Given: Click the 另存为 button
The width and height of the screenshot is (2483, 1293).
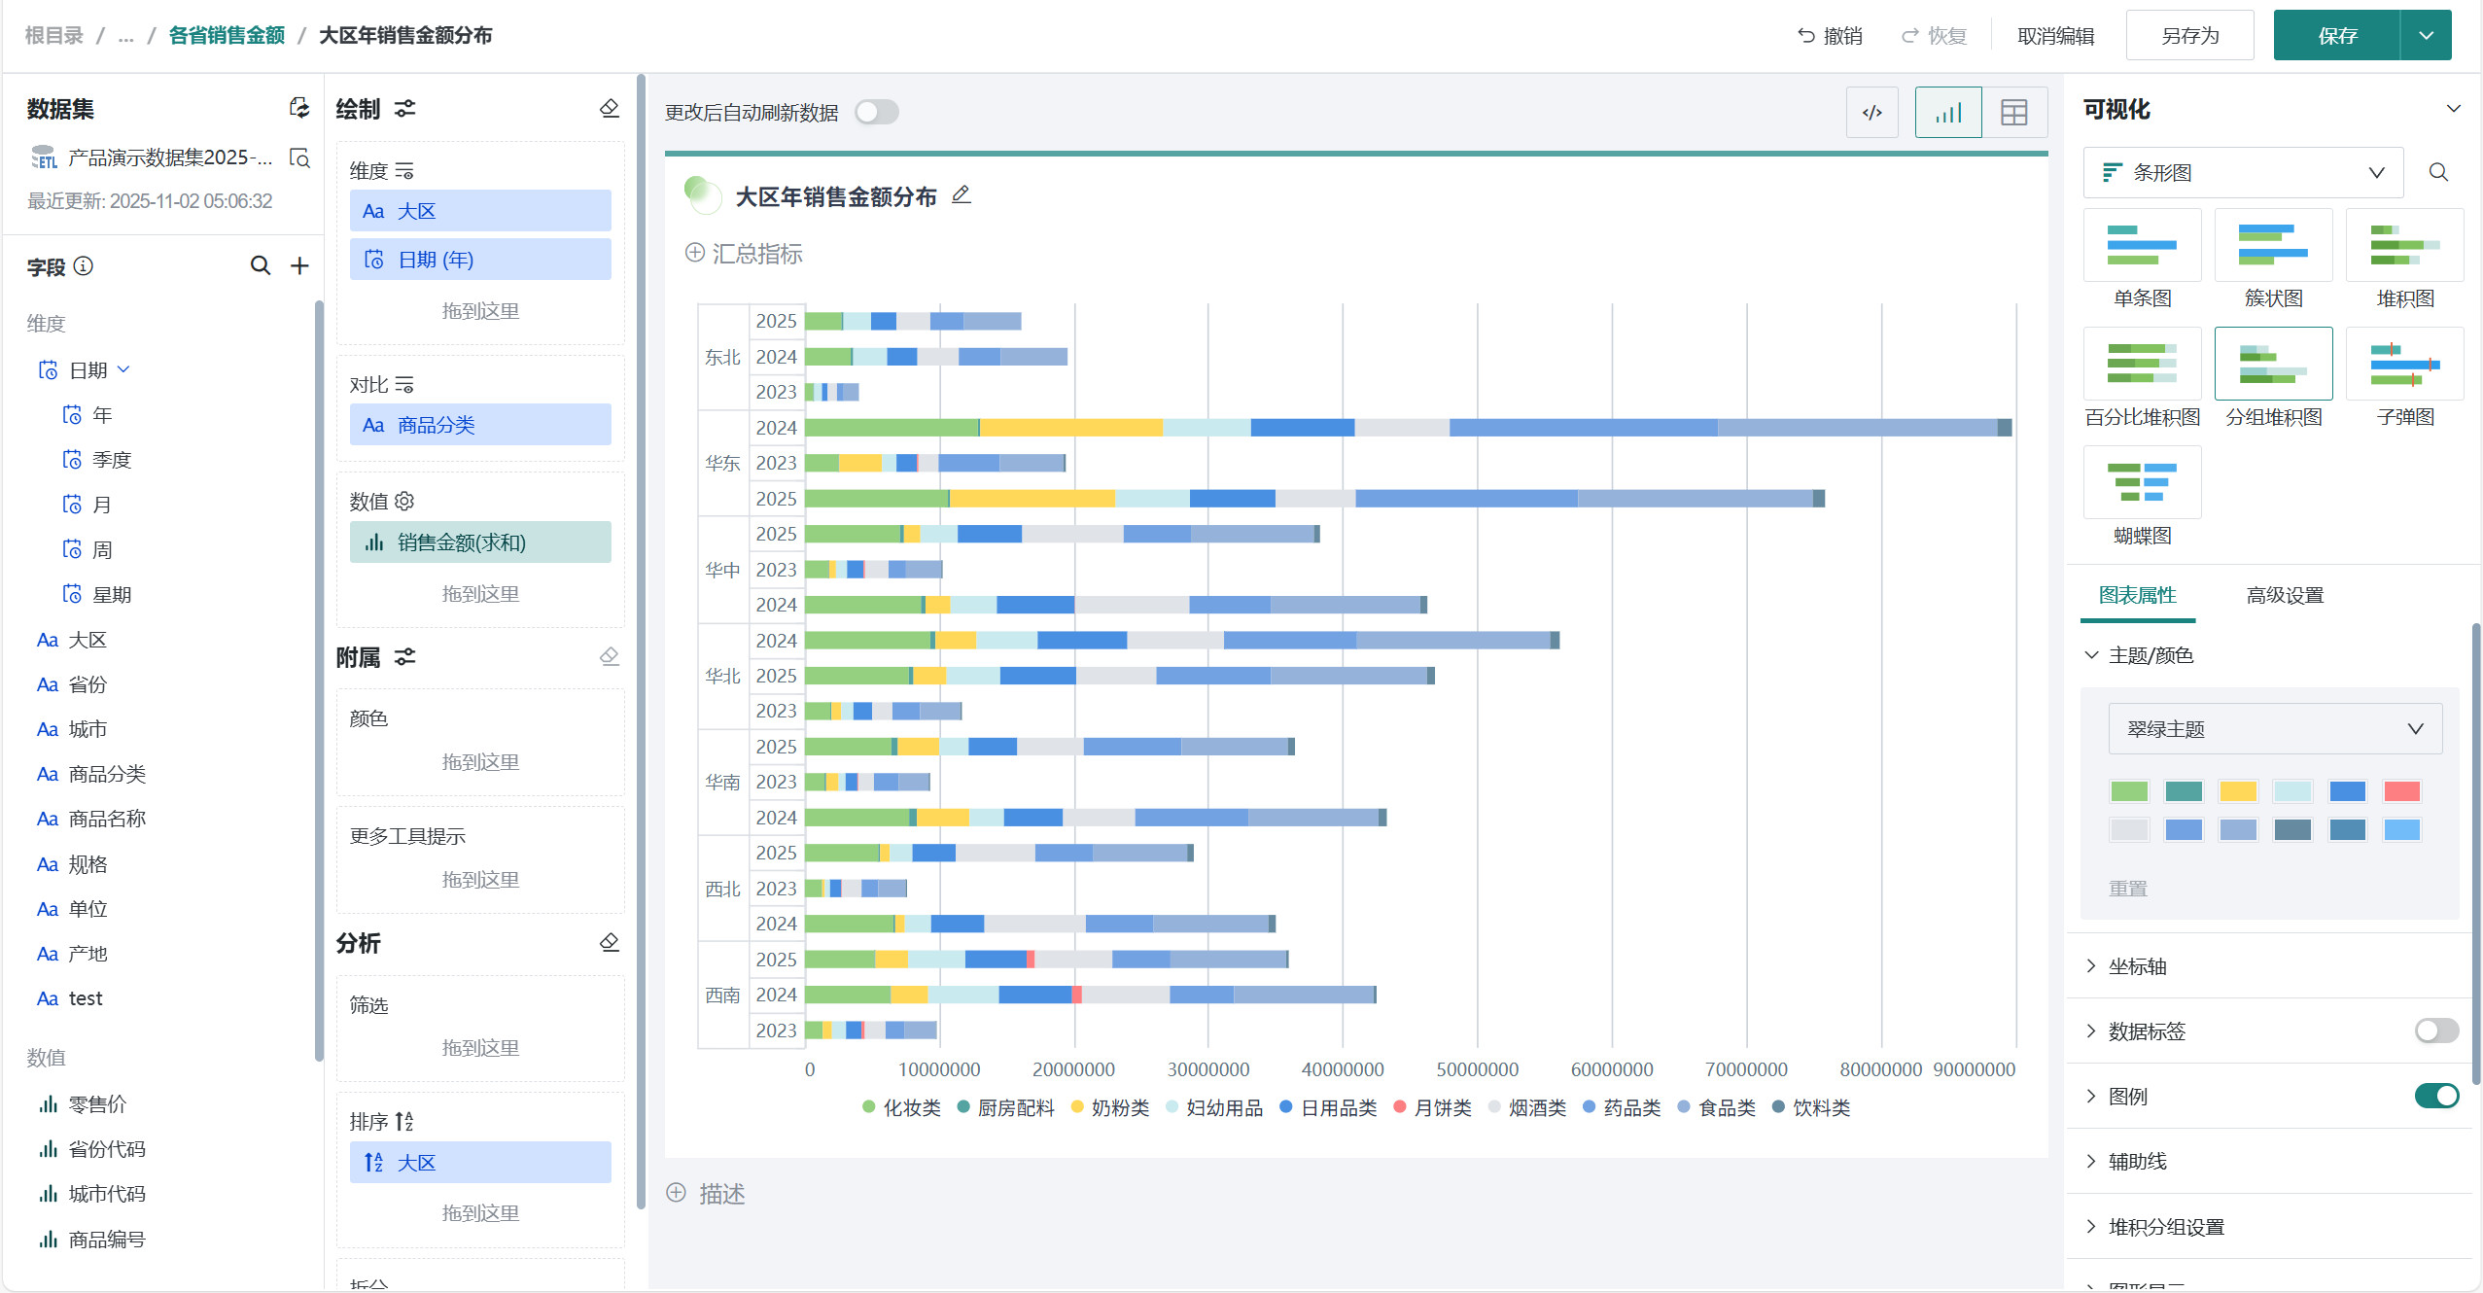Looking at the screenshot, I should point(2188,36).
